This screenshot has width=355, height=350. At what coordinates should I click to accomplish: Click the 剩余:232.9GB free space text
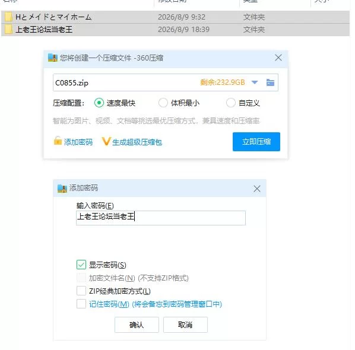(223, 82)
